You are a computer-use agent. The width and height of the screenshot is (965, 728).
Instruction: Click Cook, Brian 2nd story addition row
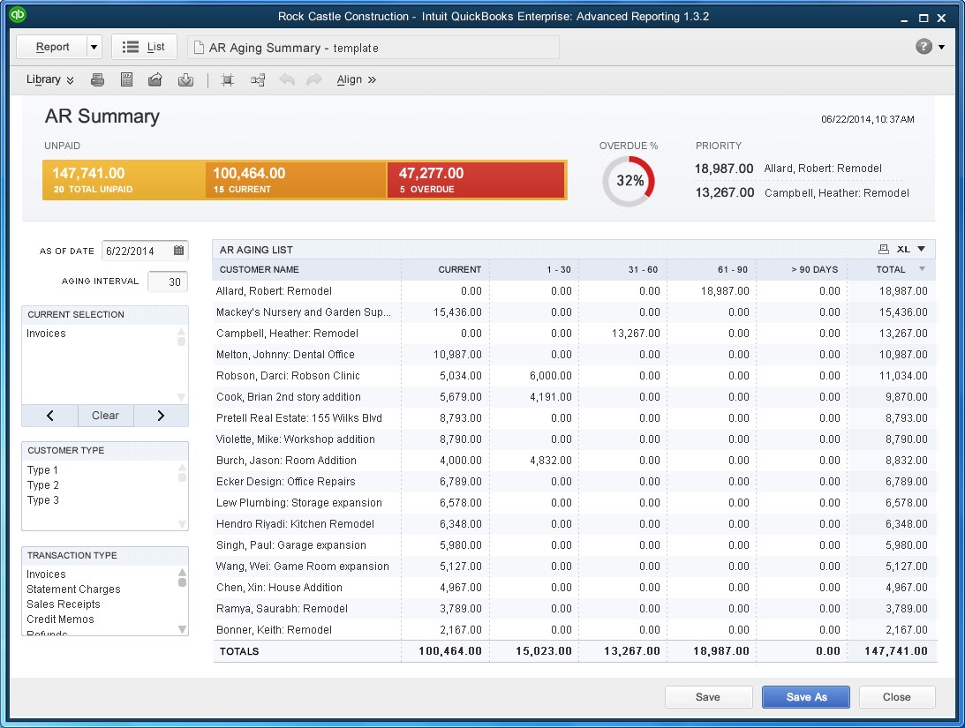pos(574,397)
